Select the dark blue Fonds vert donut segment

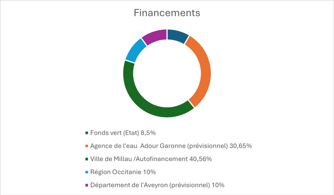[x=177, y=36]
